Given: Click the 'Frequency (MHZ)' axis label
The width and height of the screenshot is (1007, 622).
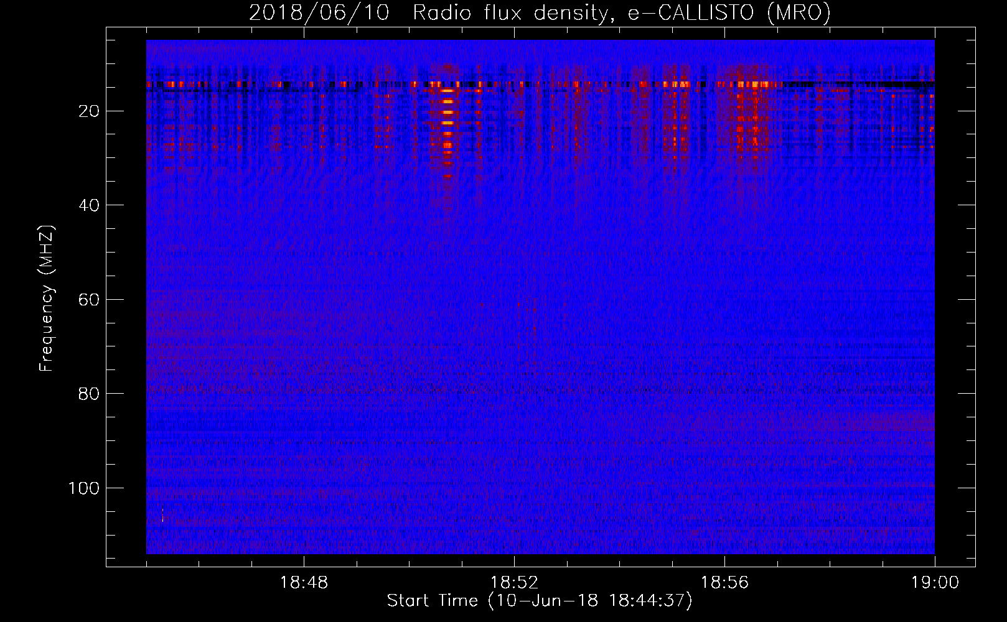Looking at the screenshot, I should tap(47, 299).
